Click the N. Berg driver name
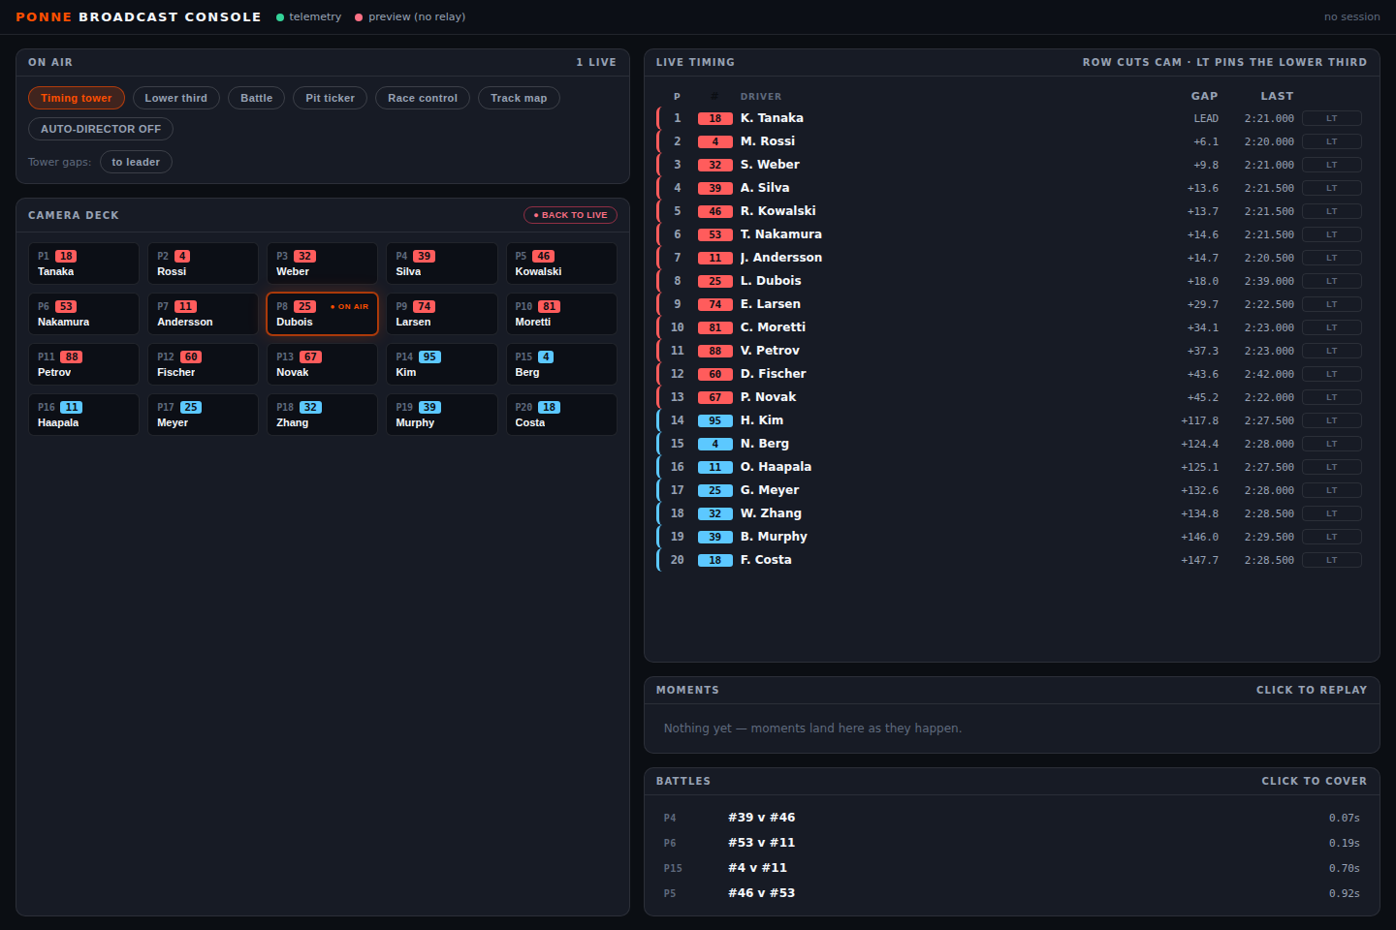 tap(765, 444)
